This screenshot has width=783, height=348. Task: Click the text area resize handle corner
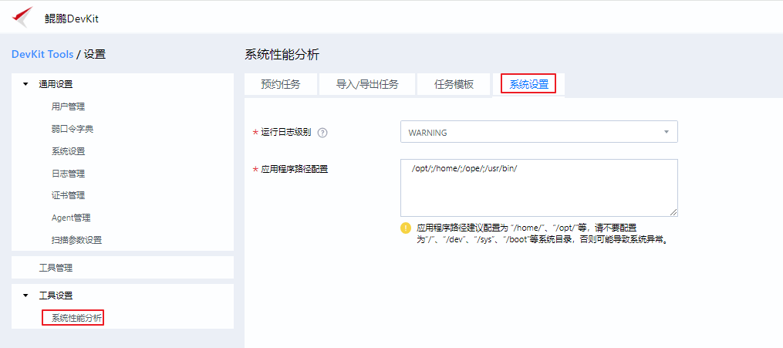pos(673,213)
